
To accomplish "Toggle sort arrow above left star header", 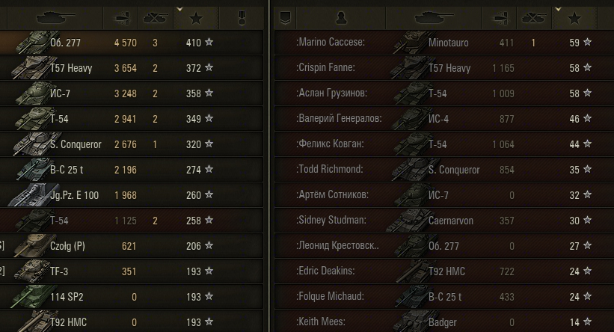I will click(x=179, y=9).
